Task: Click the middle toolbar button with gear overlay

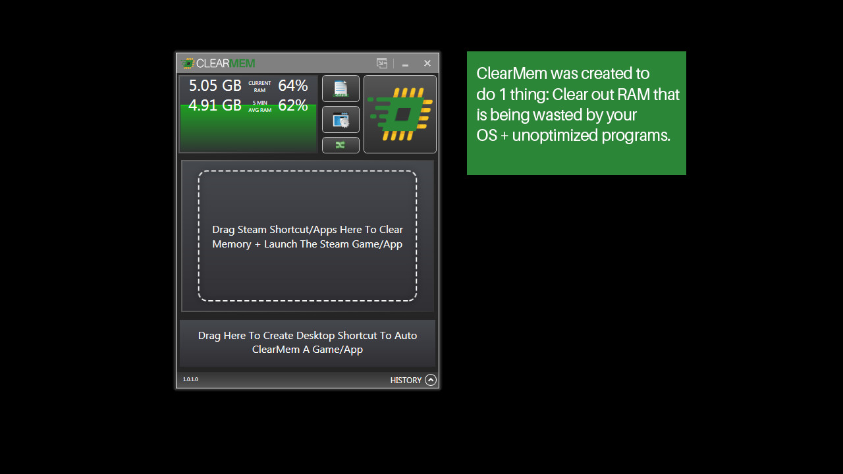Action: (x=340, y=119)
